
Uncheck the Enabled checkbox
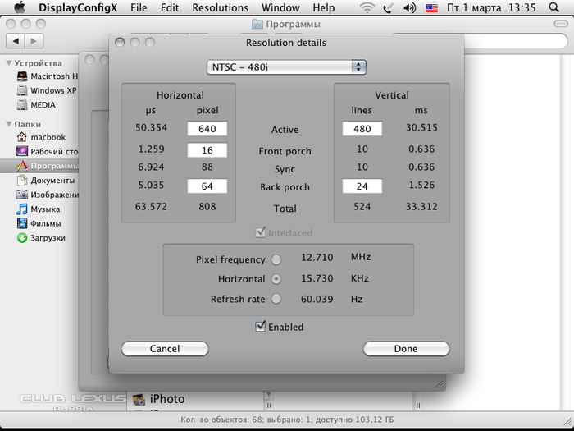click(x=261, y=327)
